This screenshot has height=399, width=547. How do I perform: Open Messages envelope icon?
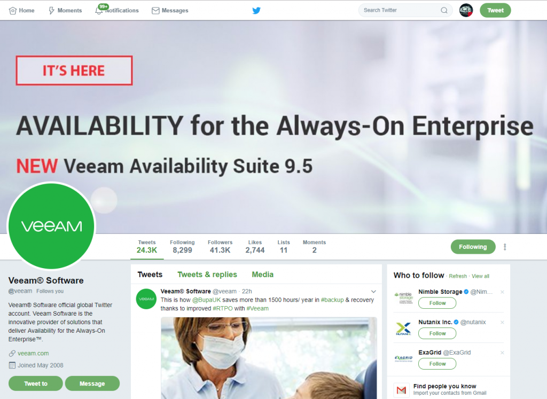coord(155,11)
